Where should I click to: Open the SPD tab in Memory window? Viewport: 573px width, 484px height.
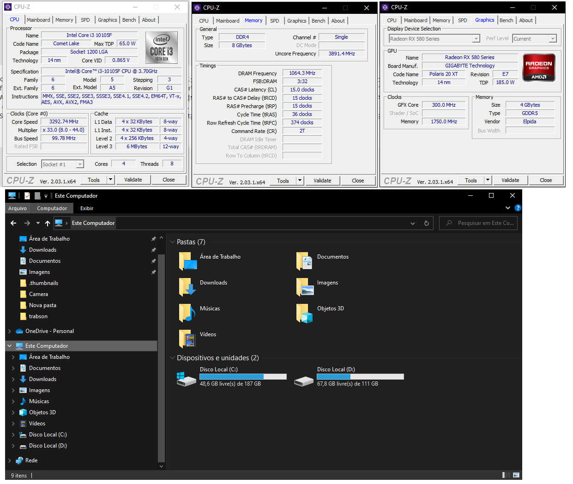(275, 21)
